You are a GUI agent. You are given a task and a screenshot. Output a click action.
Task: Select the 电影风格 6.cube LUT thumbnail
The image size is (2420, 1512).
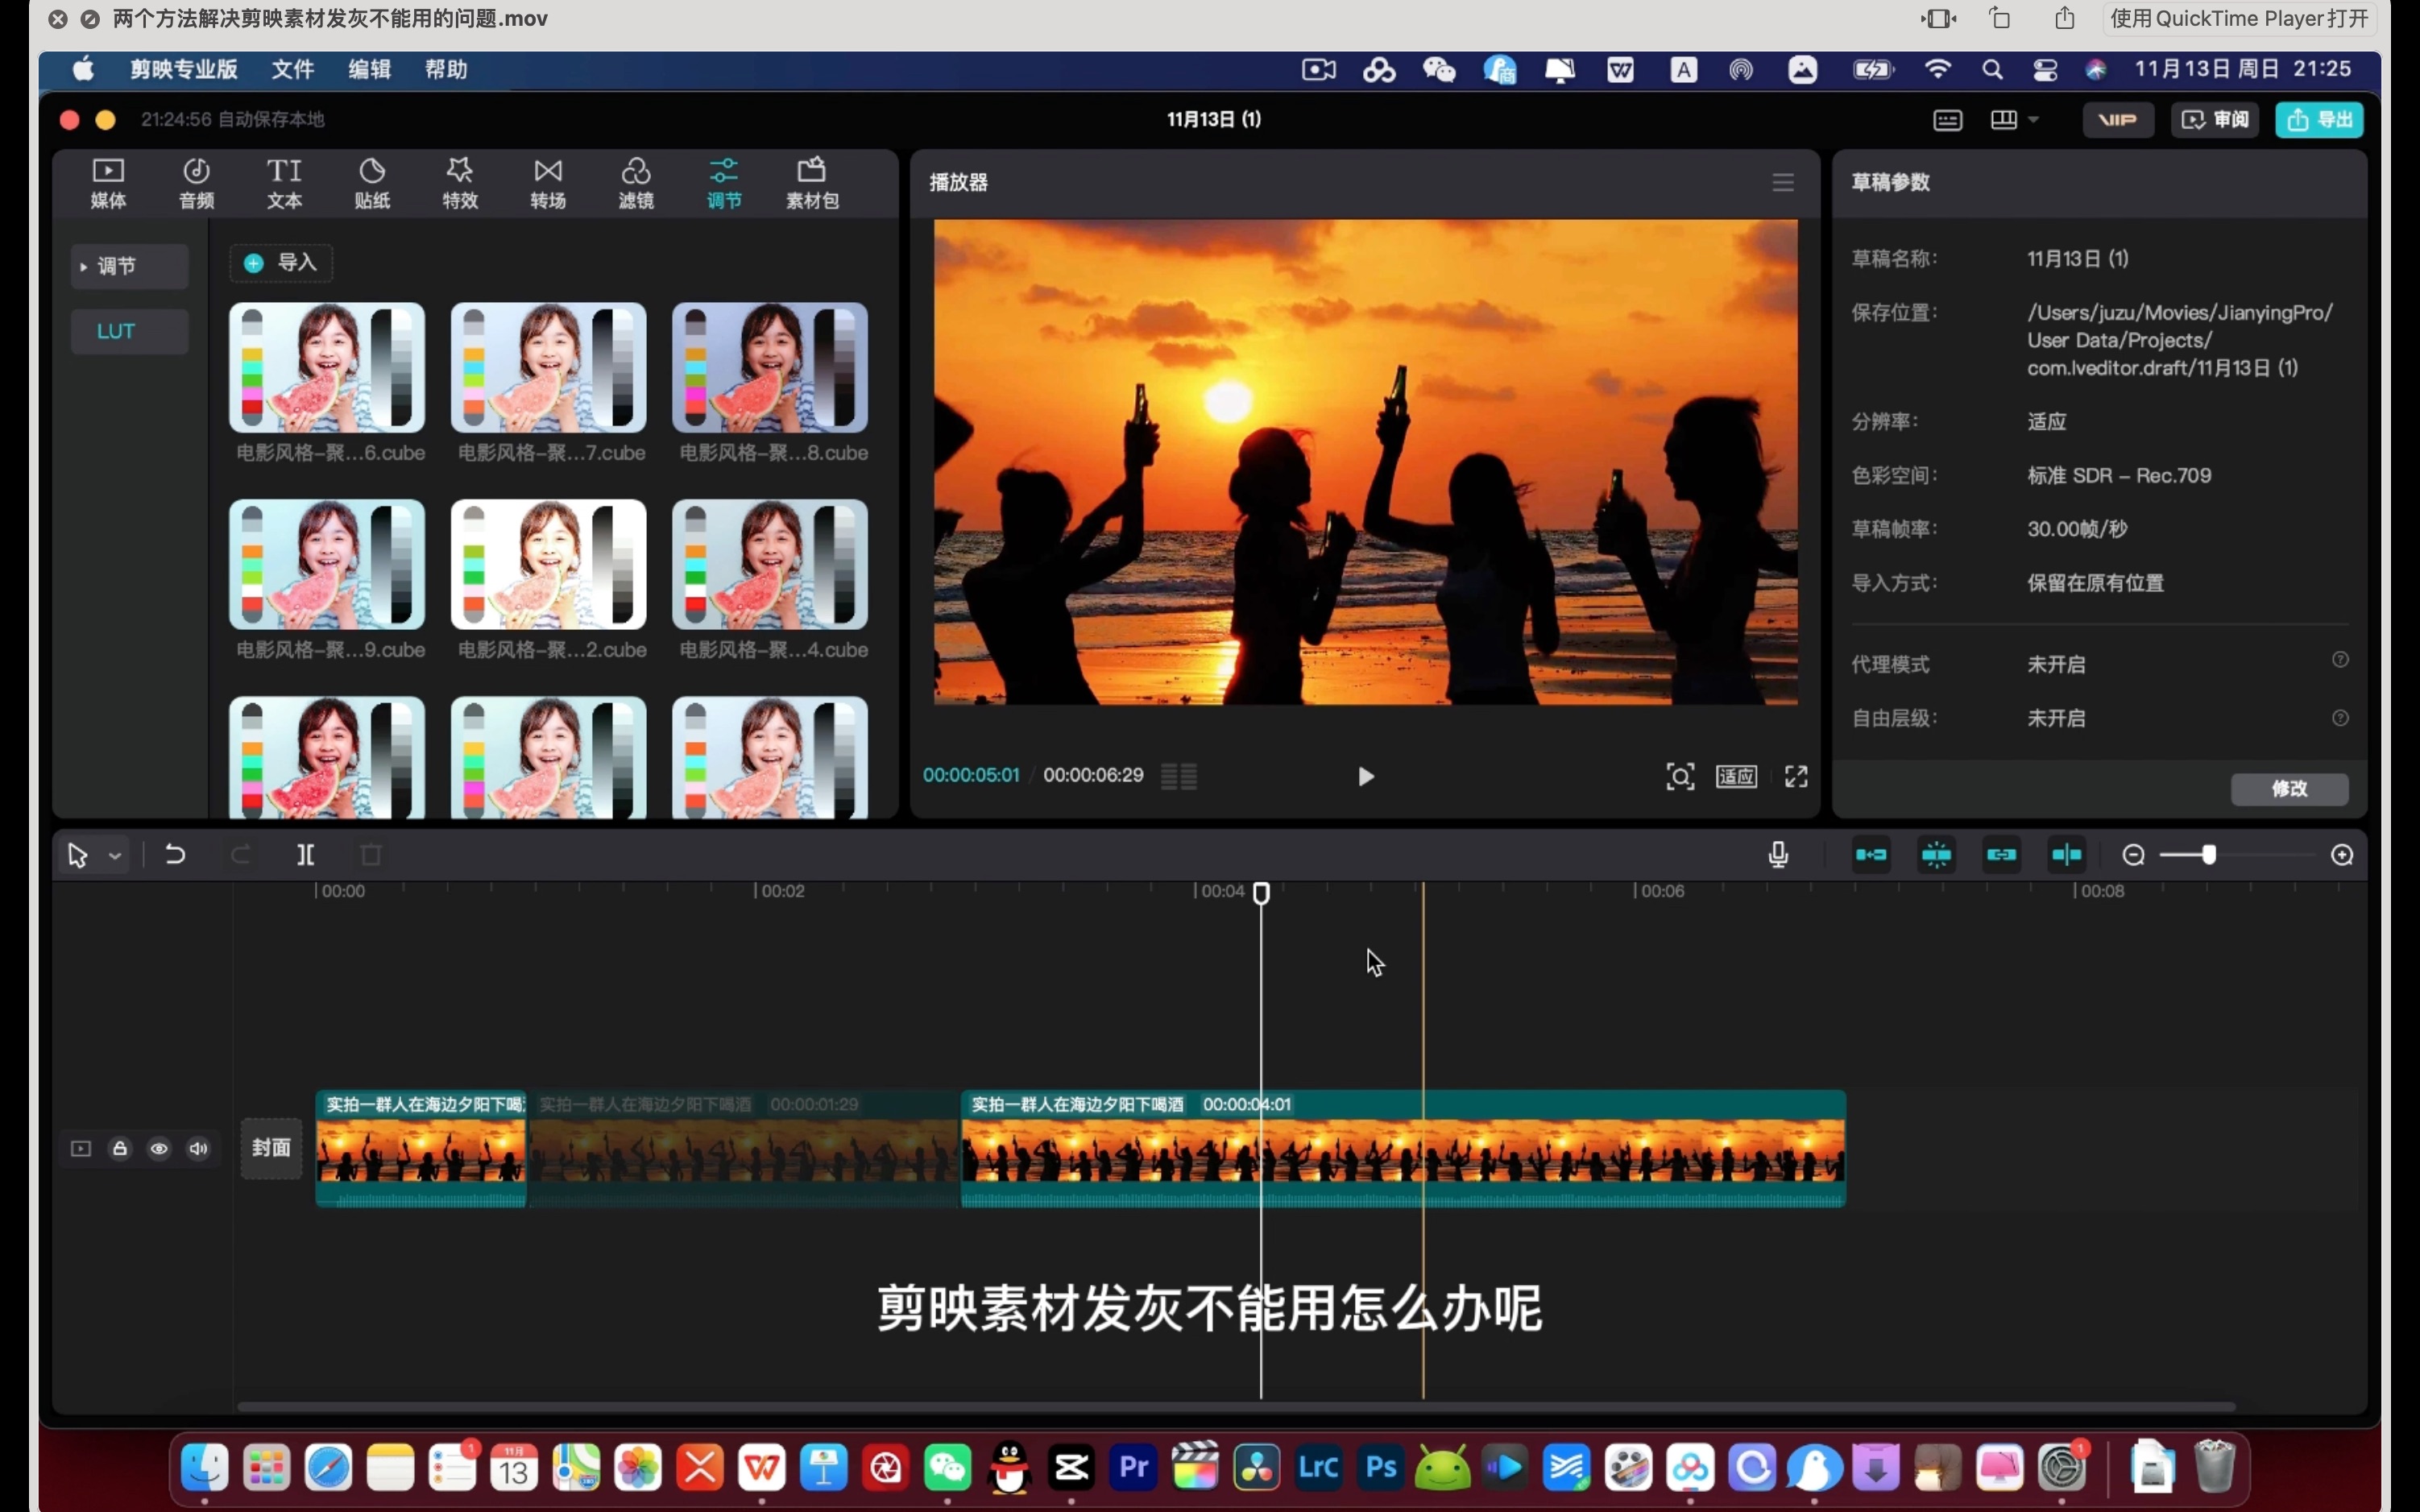[x=327, y=368]
